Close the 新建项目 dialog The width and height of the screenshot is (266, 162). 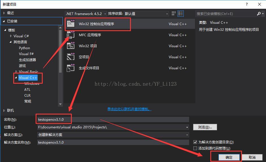(x=259, y=4)
